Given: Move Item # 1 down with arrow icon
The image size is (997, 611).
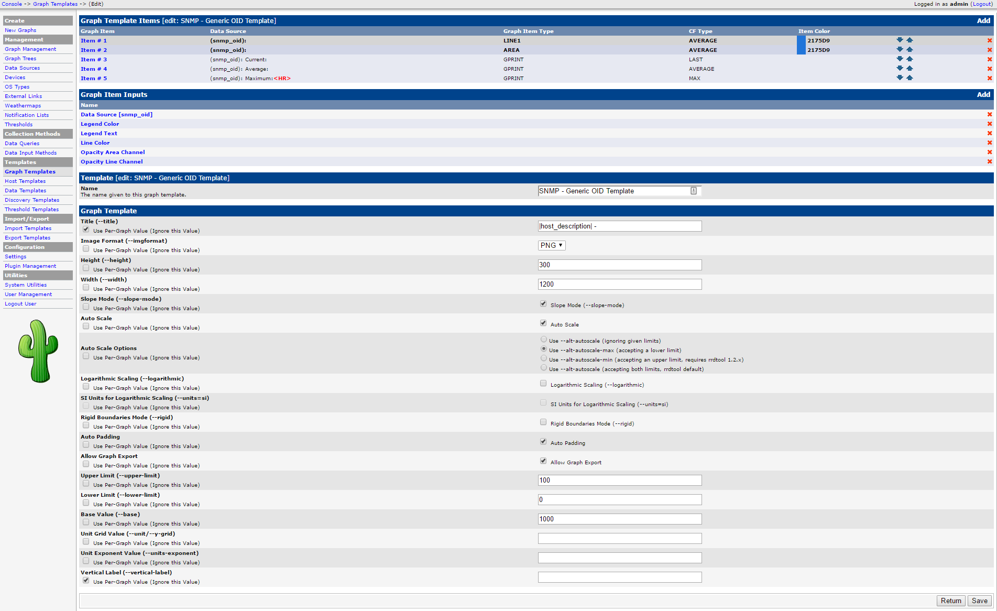Looking at the screenshot, I should point(900,40).
